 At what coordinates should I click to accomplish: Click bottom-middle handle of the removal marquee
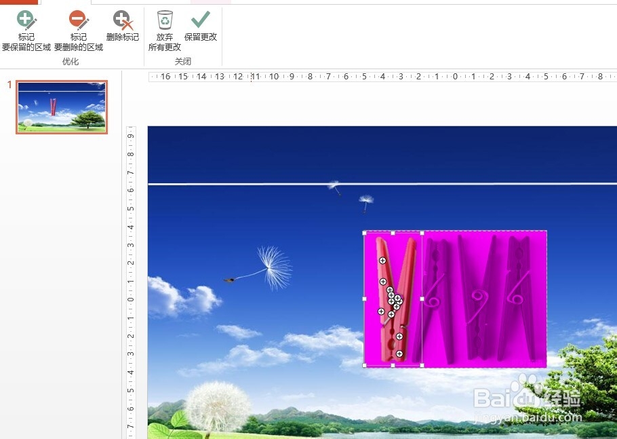coord(393,365)
